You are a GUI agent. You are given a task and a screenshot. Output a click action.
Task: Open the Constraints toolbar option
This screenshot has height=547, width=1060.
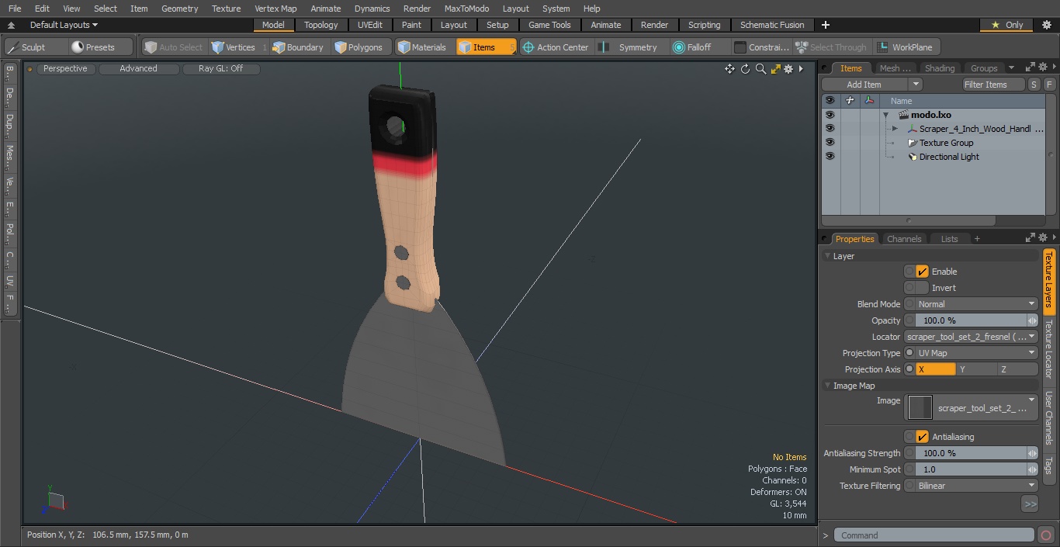761,47
